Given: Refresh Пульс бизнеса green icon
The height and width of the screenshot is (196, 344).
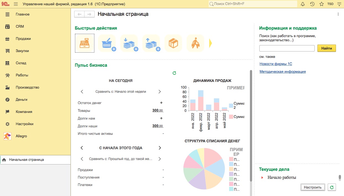Looking at the screenshot, I should [174, 73].
